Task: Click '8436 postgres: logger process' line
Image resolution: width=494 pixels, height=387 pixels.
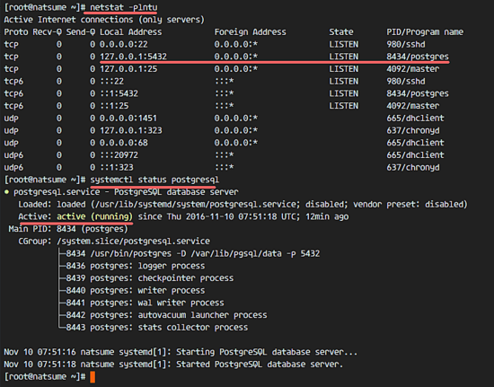Action: [x=136, y=266]
